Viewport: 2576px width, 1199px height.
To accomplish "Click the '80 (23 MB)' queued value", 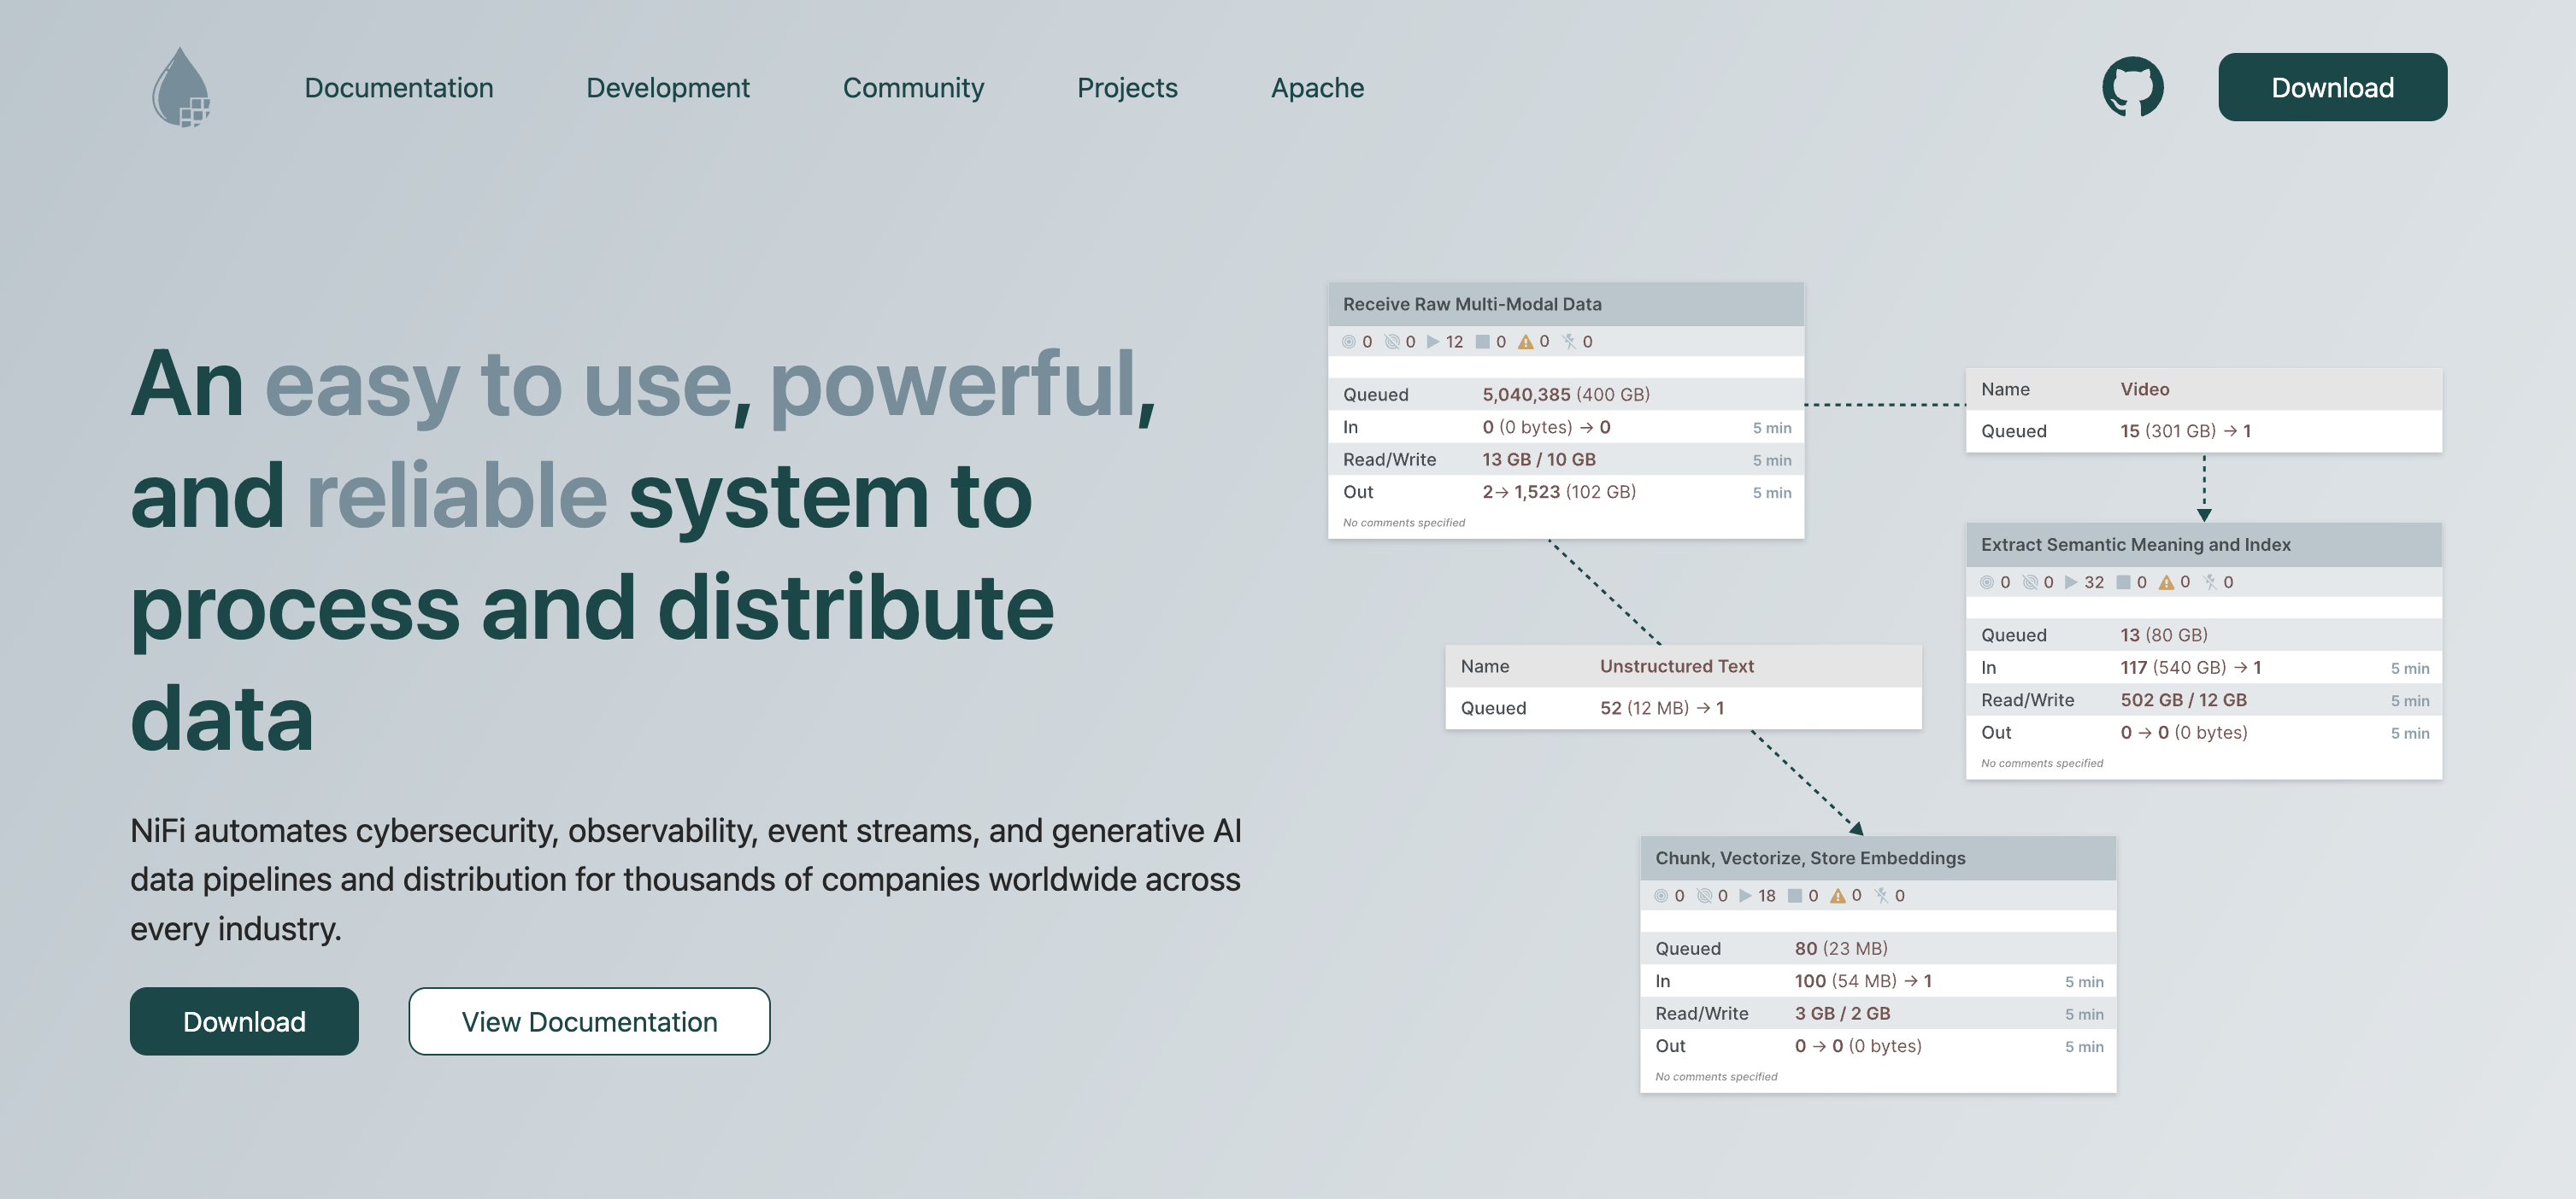I will 1841,950.
